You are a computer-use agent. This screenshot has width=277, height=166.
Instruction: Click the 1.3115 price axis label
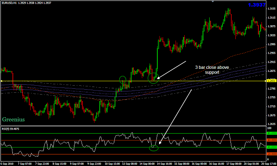[272, 17]
